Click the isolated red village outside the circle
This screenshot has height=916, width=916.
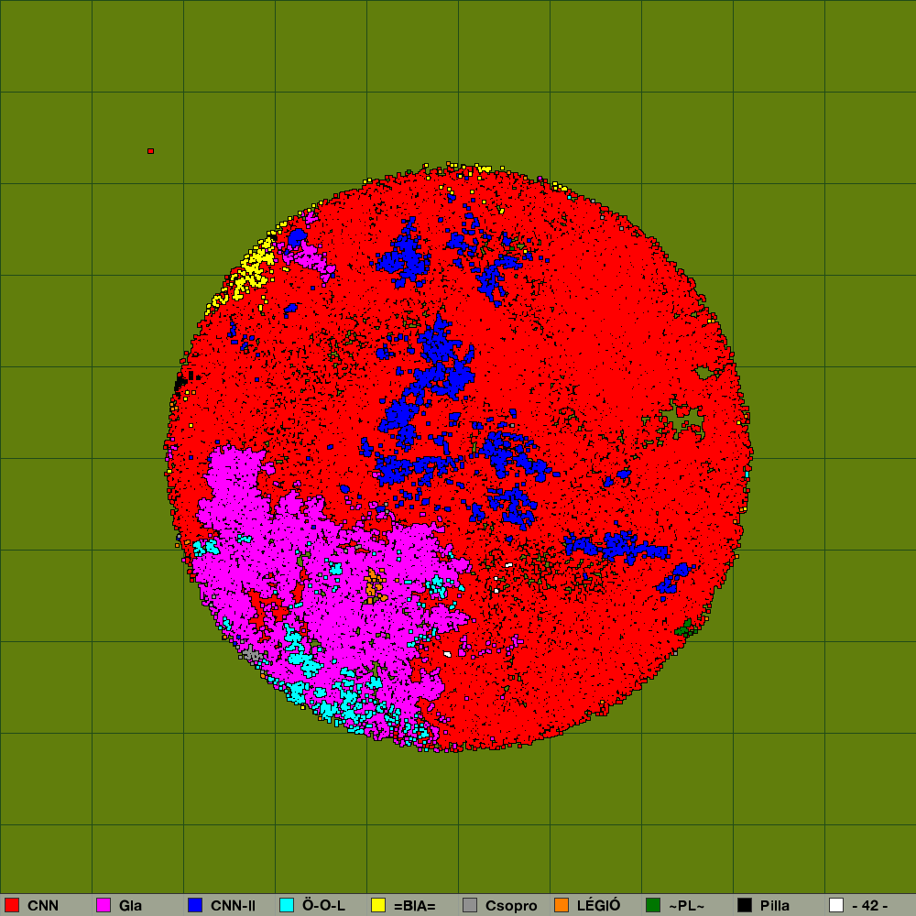pos(151,151)
